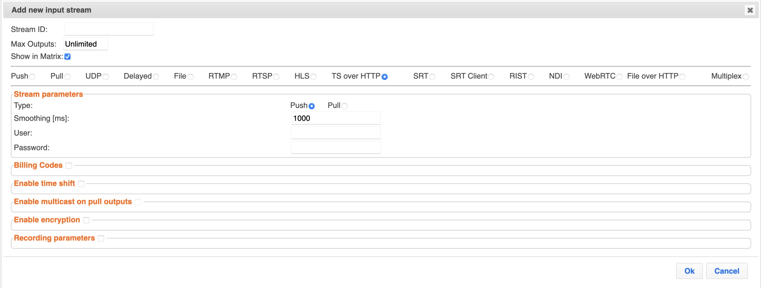Select the RTMP stream type radio button

pos(234,77)
